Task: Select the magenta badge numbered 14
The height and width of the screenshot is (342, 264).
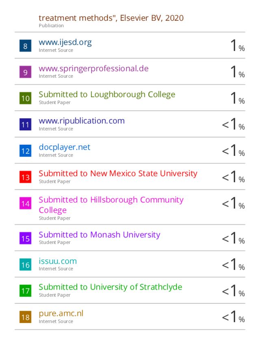Action: pos(25,203)
